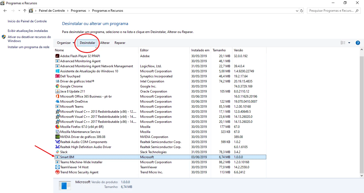Click the Slack program icon
The image size is (364, 193).
57,152
